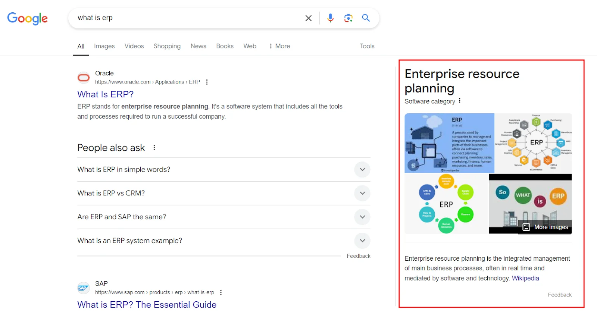Open the ERP circular modules thumbnail

(x=446, y=204)
